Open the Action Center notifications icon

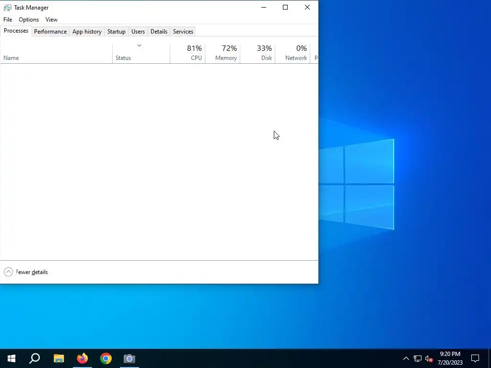475,358
